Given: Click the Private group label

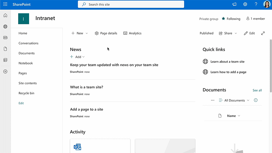Looking at the screenshot, I should point(209,19).
